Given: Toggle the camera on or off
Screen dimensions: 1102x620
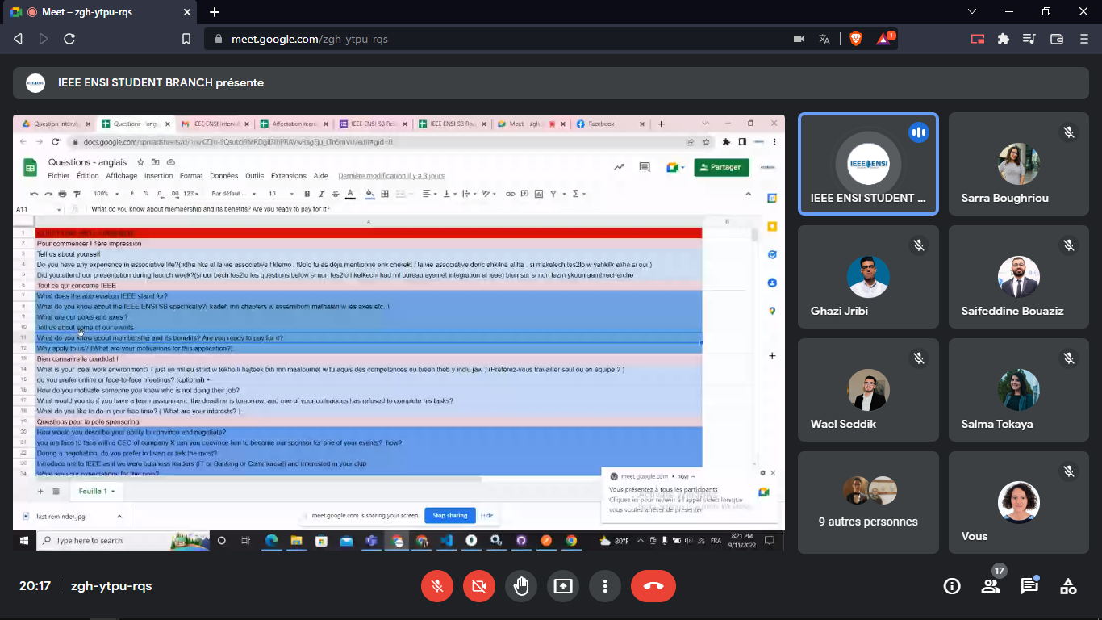Looking at the screenshot, I should 479,586.
